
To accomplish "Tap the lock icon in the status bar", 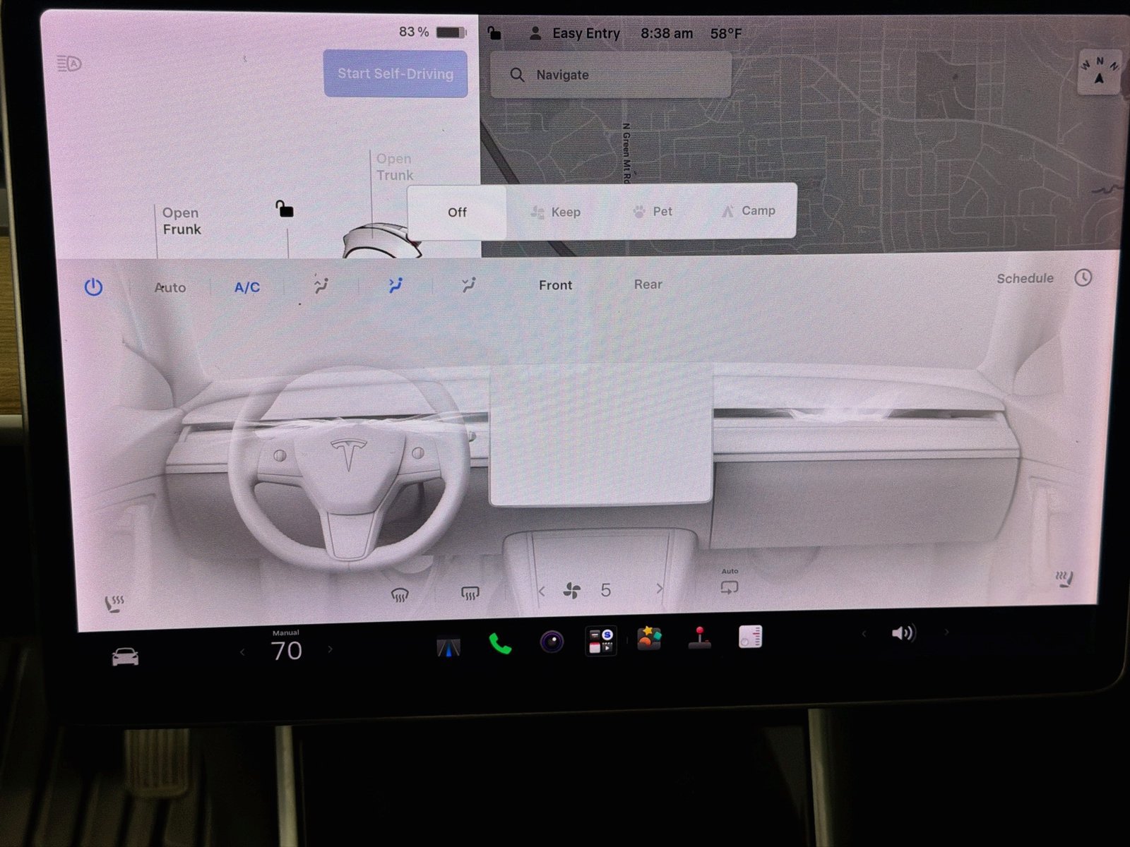I will [494, 32].
